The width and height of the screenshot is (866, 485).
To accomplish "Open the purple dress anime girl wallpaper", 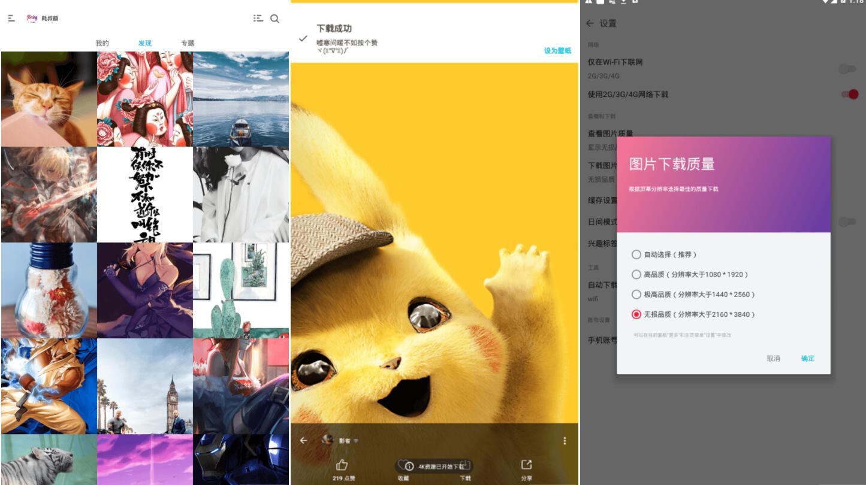I will (x=145, y=290).
